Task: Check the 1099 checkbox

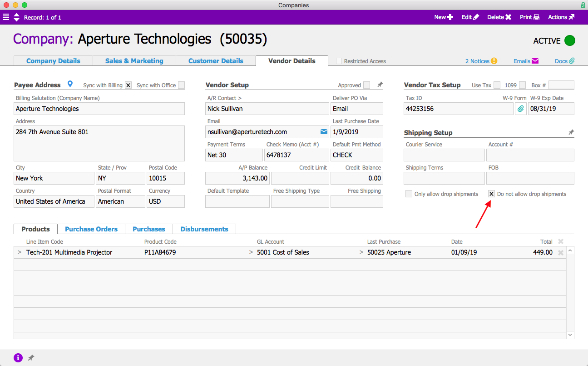Action: pos(523,85)
